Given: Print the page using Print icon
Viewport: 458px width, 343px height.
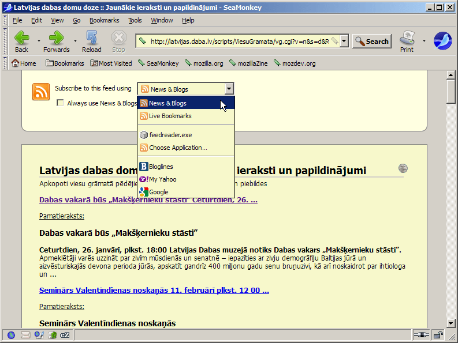Looking at the screenshot, I should click(x=407, y=42).
